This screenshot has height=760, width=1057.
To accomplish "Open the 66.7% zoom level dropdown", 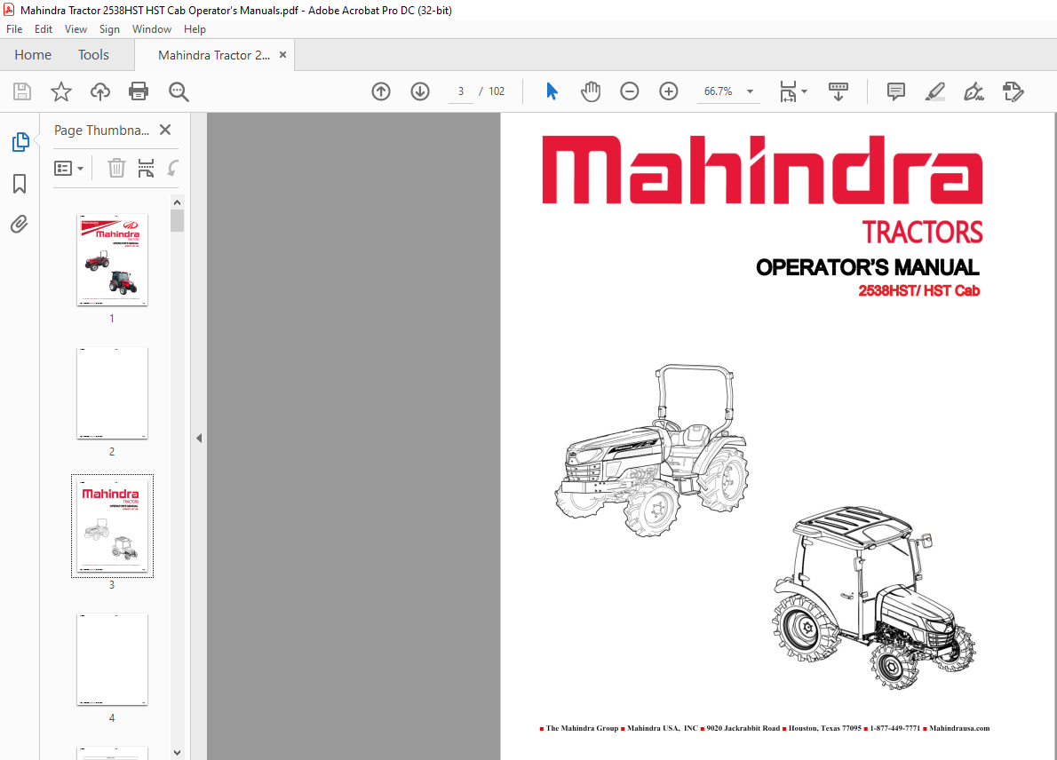I will pos(750,91).
